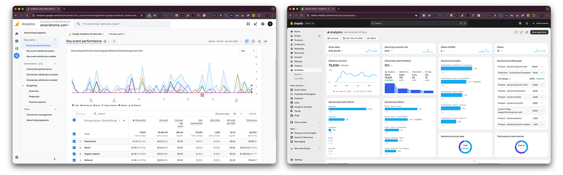
Task: Collapse the Google Analytics sidebar arrow
Action: point(54,159)
